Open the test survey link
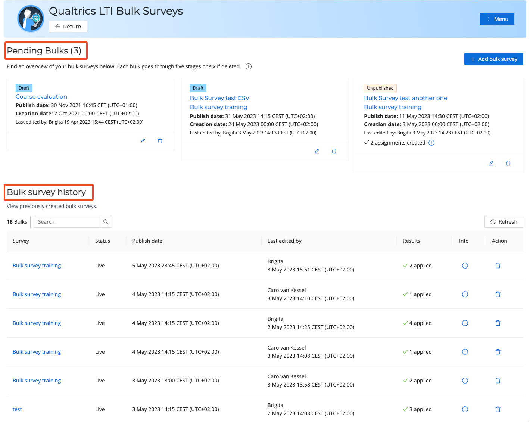Viewport: 530px width, 422px height. coord(17,409)
